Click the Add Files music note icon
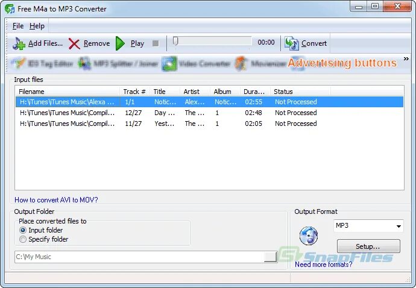The height and width of the screenshot is (288, 416). [19, 43]
